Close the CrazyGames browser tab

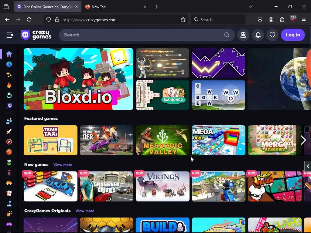pos(77,7)
